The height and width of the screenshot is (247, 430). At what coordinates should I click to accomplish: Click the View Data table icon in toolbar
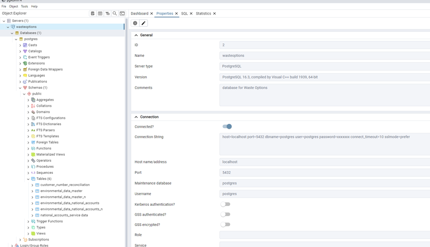coord(100,13)
